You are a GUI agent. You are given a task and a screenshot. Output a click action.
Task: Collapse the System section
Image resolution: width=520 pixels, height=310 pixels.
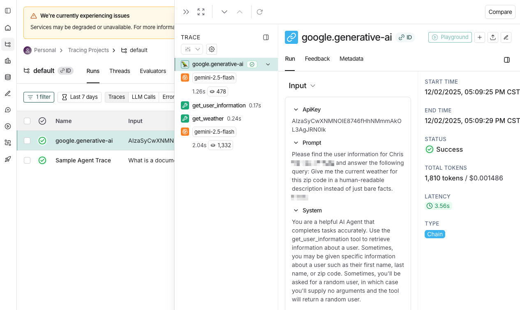click(x=296, y=211)
